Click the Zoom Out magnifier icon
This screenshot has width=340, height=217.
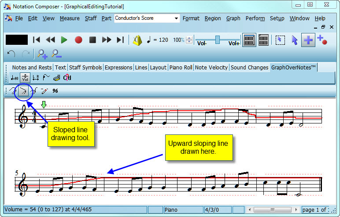[x=56, y=54]
